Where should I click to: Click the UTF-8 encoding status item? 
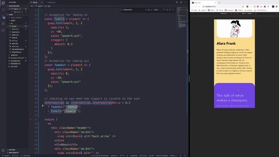pyautogui.click(x=122, y=156)
